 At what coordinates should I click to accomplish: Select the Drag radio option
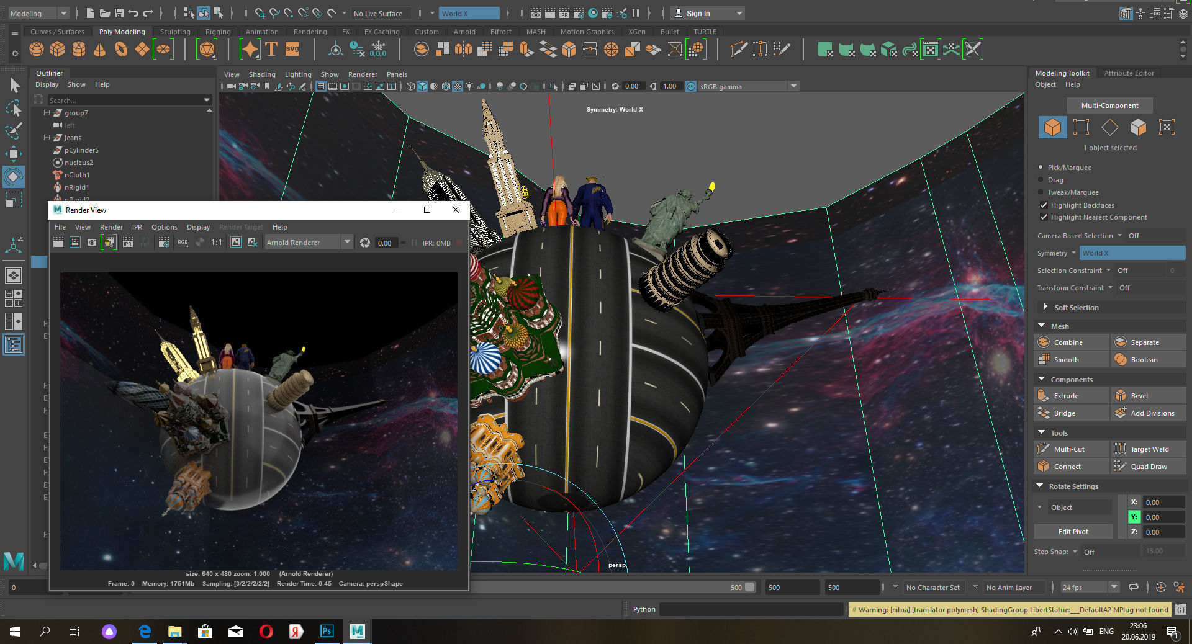[x=1041, y=180]
